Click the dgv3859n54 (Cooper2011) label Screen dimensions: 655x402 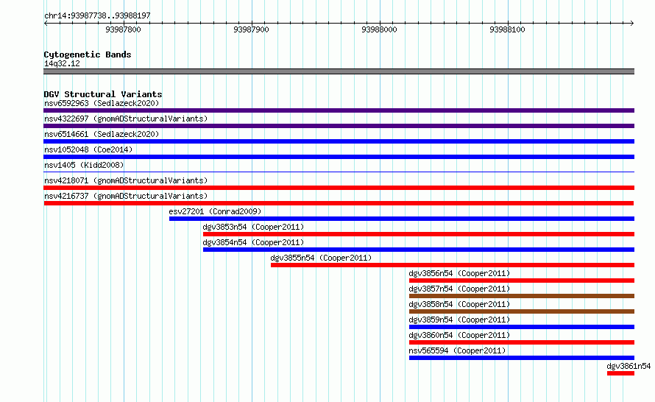459,320
